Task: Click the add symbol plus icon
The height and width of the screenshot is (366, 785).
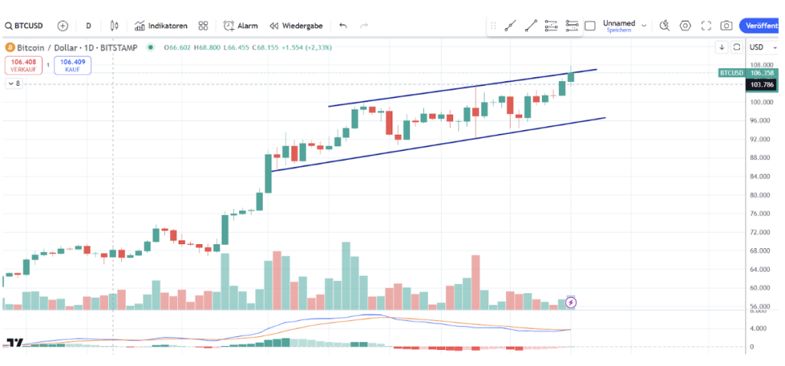Action: tap(63, 25)
